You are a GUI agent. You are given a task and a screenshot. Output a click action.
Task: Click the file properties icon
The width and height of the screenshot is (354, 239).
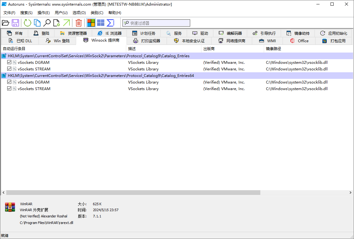point(57,23)
